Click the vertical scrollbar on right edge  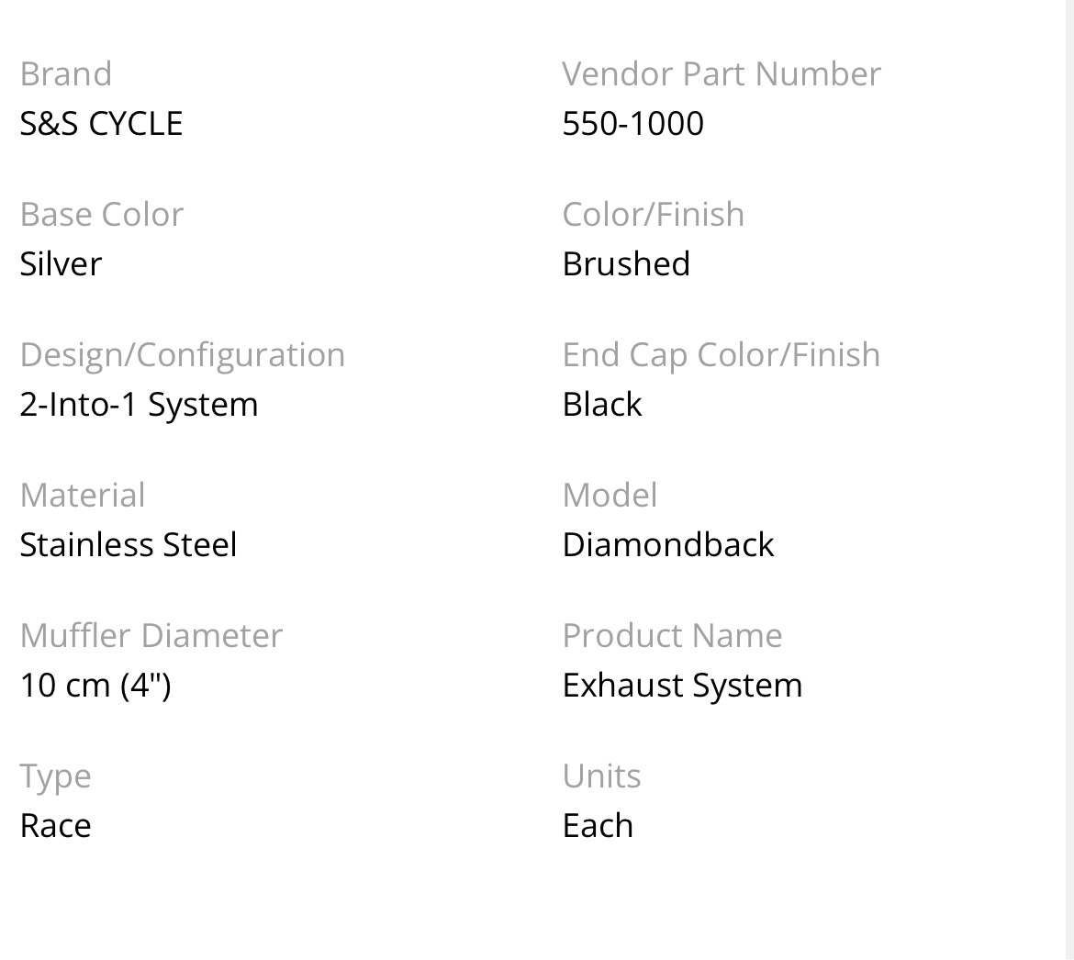point(1070,479)
